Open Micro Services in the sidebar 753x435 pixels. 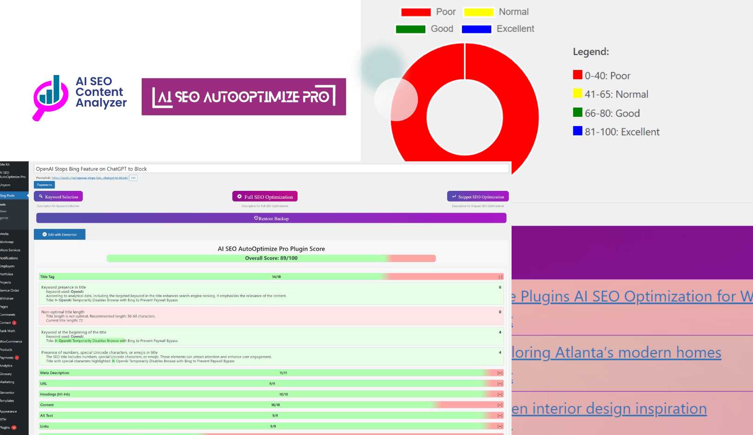(10, 250)
